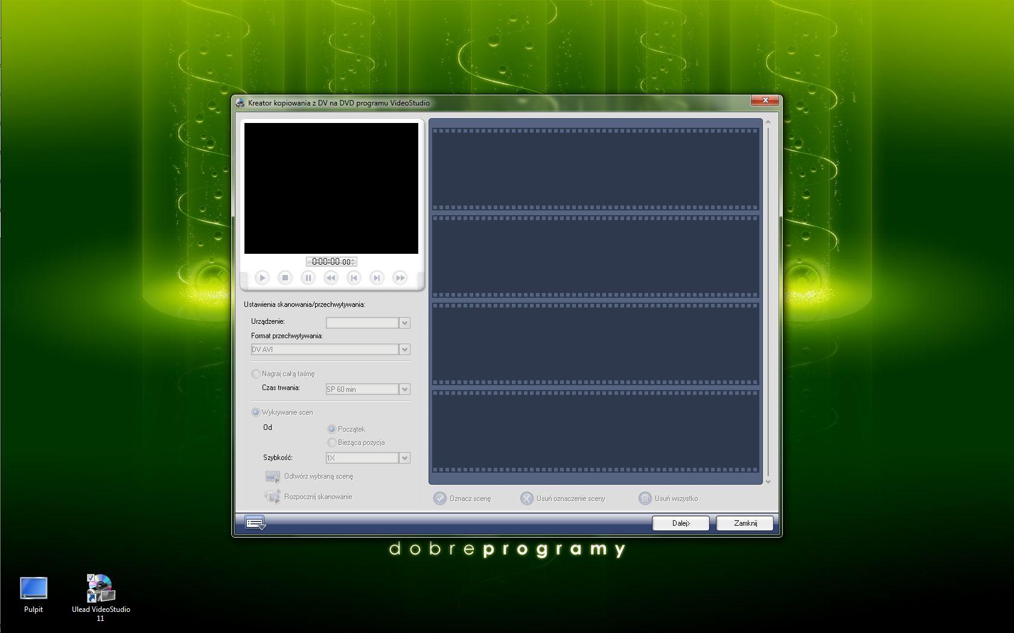Expand the Szybkość 1X dropdown
1014x633 pixels.
tap(404, 458)
